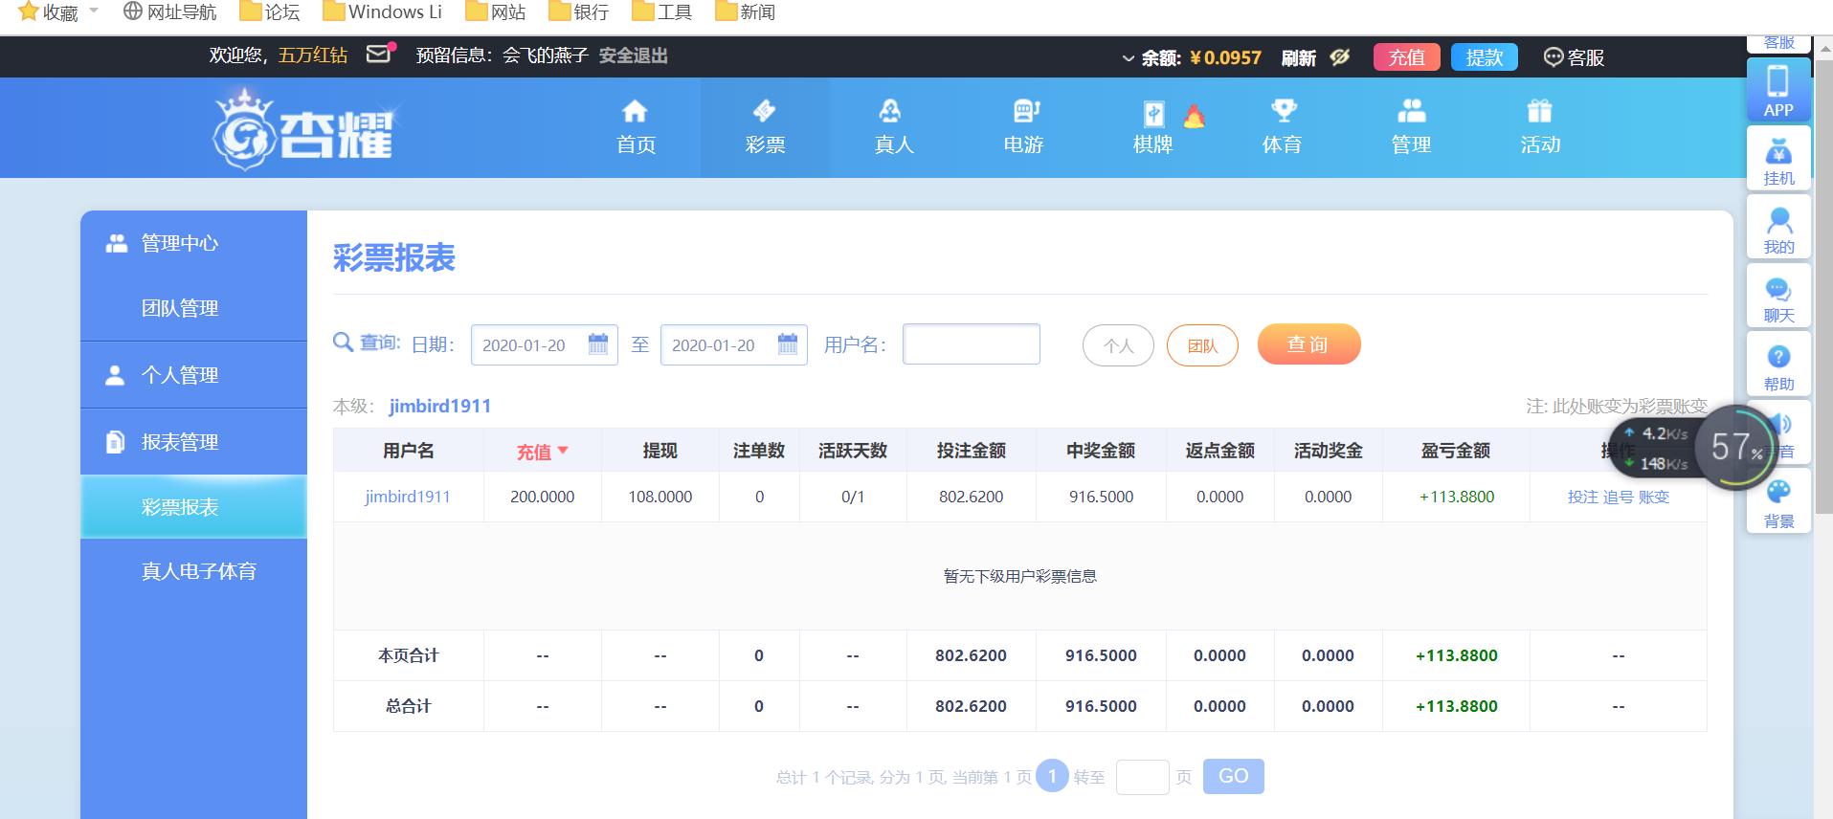Expand 个人管理 in left menu
The width and height of the screenshot is (1833, 819).
(193, 375)
